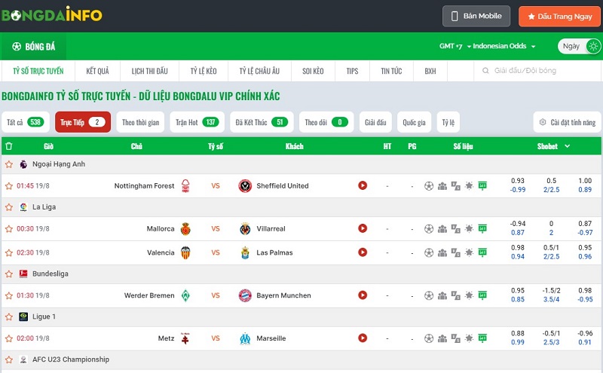Select the Theo dõi 0 filter
The width and height of the screenshot is (603, 373).
click(326, 122)
